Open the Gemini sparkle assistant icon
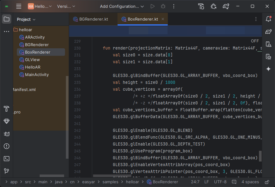The image size is (275, 187). point(268,69)
